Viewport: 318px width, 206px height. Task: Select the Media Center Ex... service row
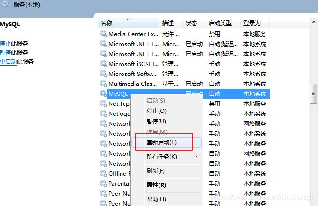[184, 34]
